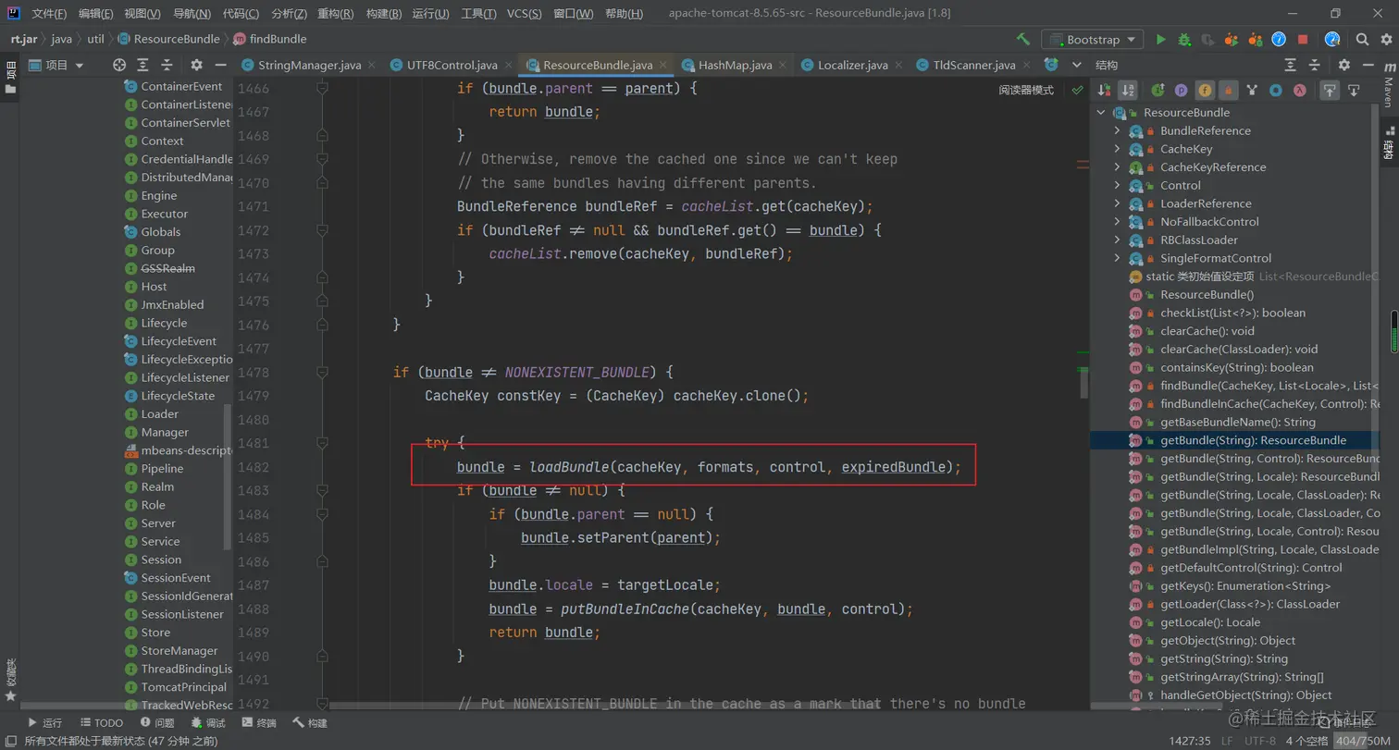Viewport: 1399px width, 750px height.
Task: Open the 文件(F) menu
Action: (49, 14)
